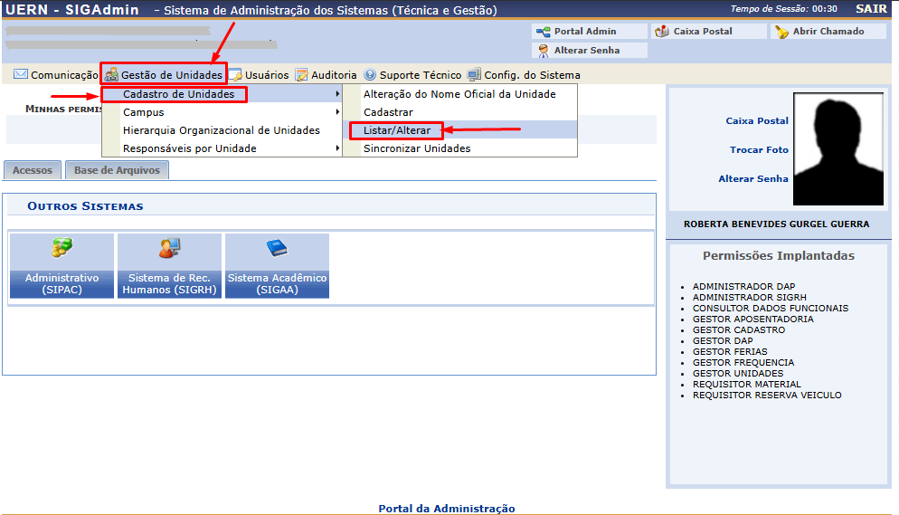
Task: Click SAIR to log out
Action: (x=870, y=9)
